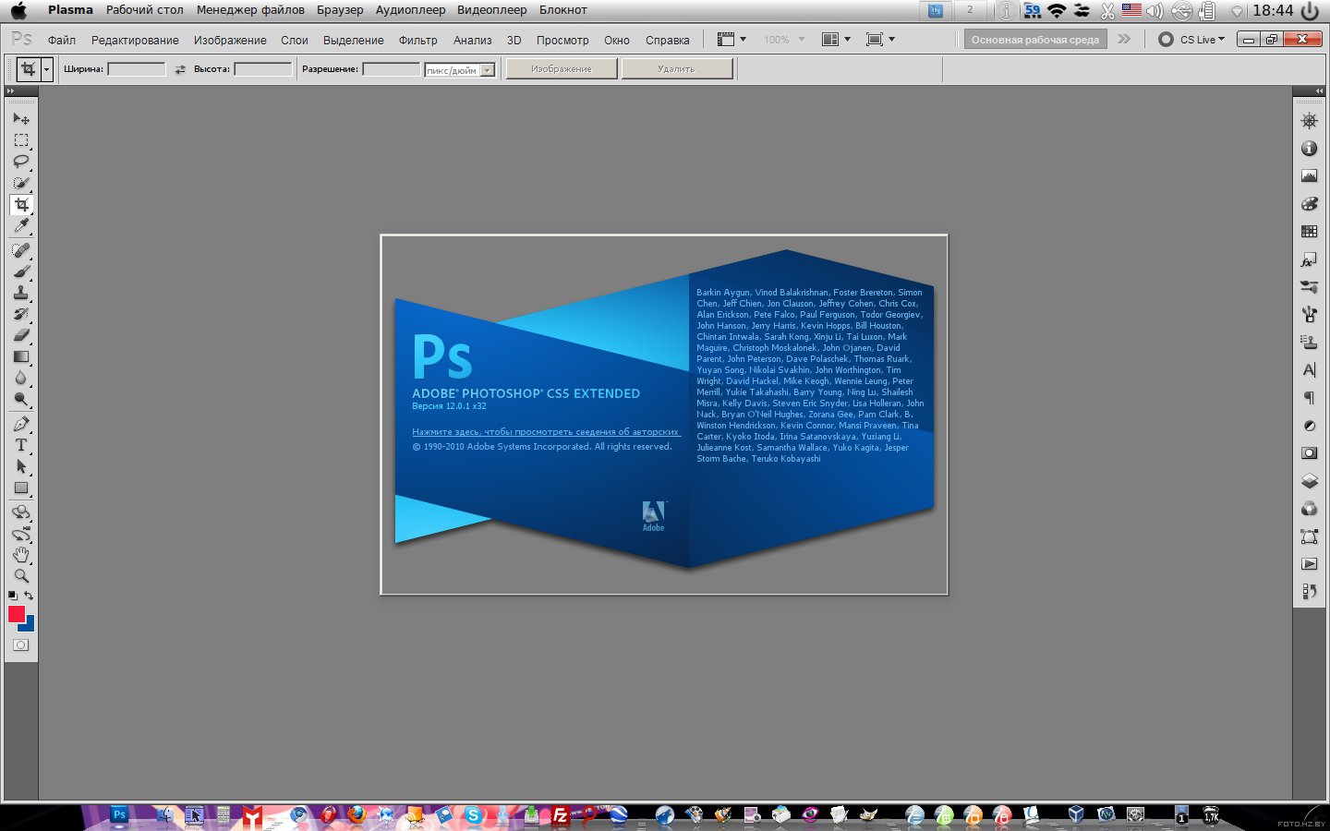Open the Изображение menu
This screenshot has height=831, width=1330.
230,40
